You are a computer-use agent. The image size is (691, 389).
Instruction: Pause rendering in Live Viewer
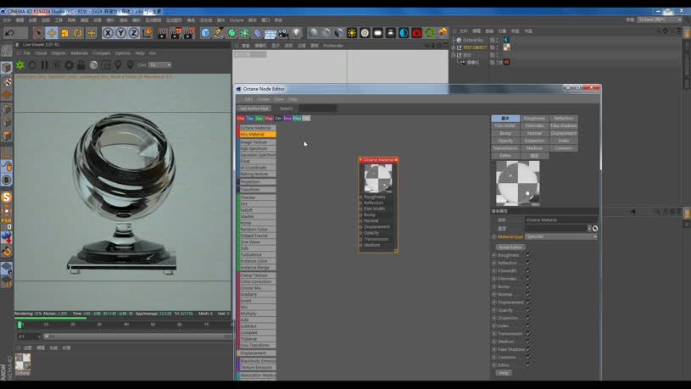[44, 65]
